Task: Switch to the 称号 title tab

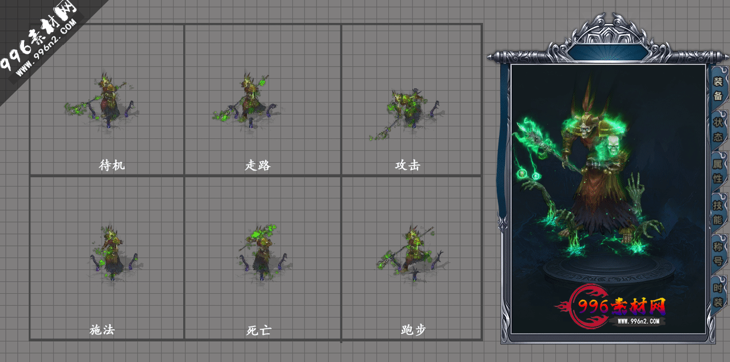Action: pyautogui.click(x=718, y=253)
